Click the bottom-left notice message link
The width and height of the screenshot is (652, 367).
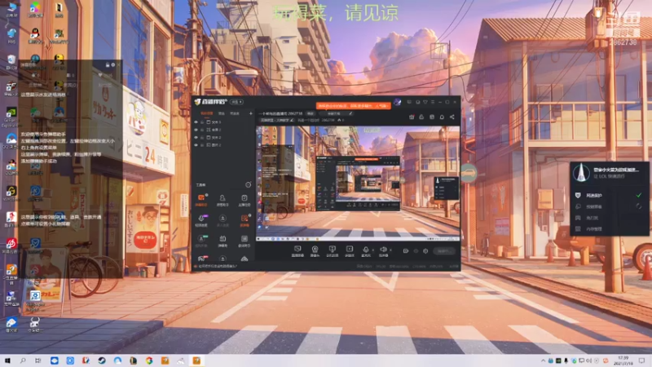pyautogui.click(x=218, y=267)
